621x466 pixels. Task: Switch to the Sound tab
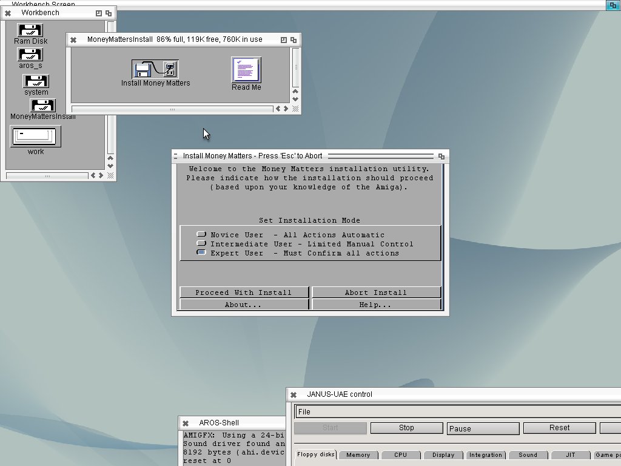pos(528,455)
